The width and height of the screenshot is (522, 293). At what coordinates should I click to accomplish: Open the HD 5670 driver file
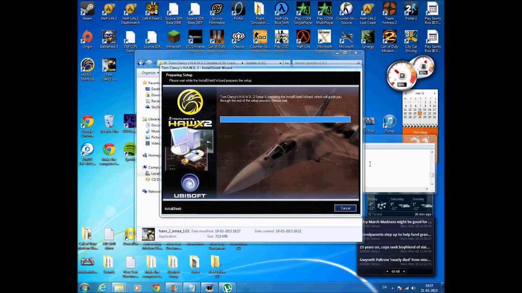[109, 239]
